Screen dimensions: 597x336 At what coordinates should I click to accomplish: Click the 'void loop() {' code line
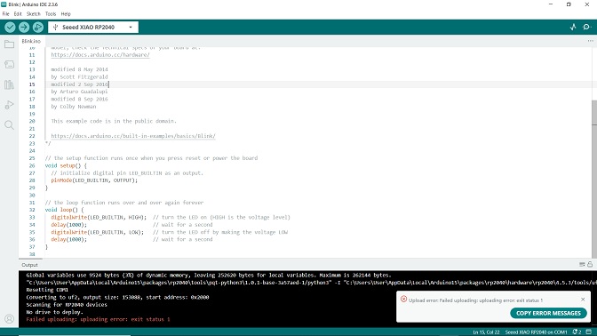click(64, 210)
